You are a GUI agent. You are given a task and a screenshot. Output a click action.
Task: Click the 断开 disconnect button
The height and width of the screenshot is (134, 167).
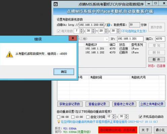tap(157, 60)
